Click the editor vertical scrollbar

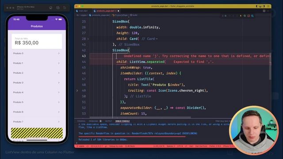coord(270,66)
